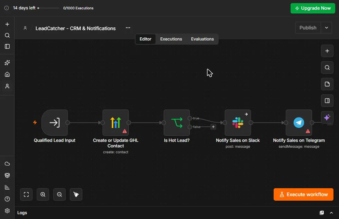Image resolution: width=339 pixels, height=219 pixels.
Task: Zoom in on the canvas
Action: pyautogui.click(x=43, y=194)
